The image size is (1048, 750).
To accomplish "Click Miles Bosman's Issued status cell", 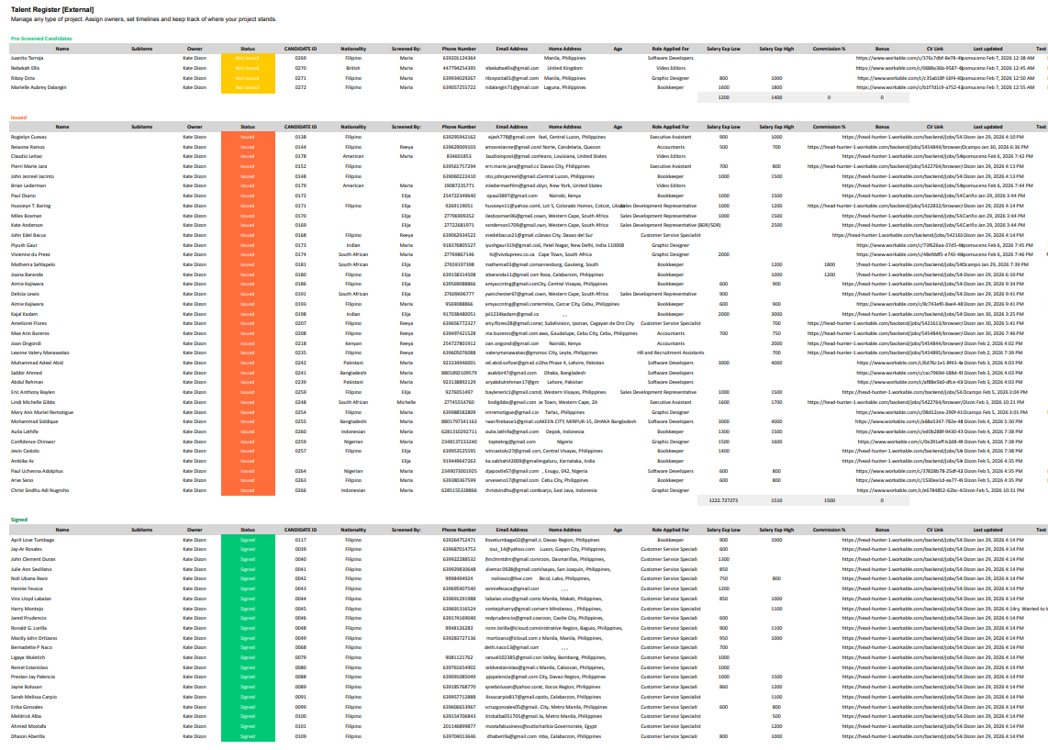I will [x=248, y=216].
